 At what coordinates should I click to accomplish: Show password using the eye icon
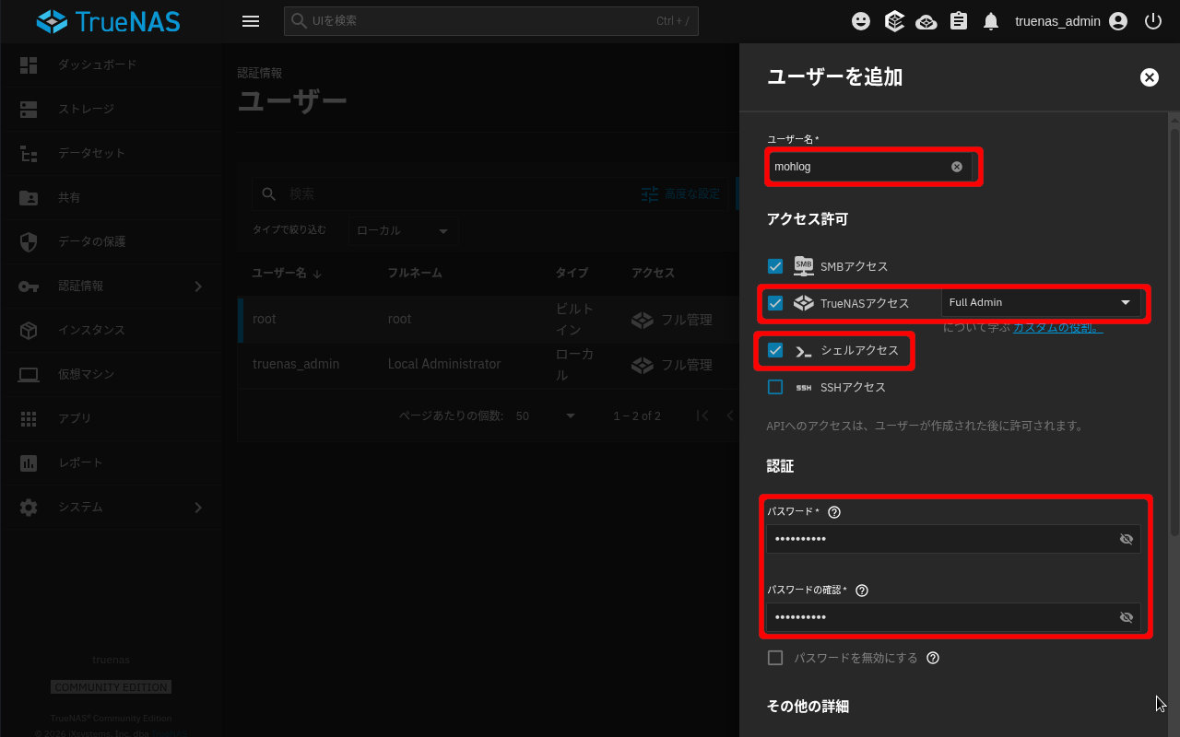coord(1126,539)
